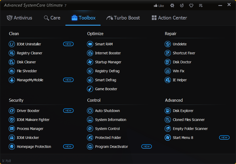Switch to the Antivirus tab
The width and height of the screenshot is (236, 164).
point(19,18)
